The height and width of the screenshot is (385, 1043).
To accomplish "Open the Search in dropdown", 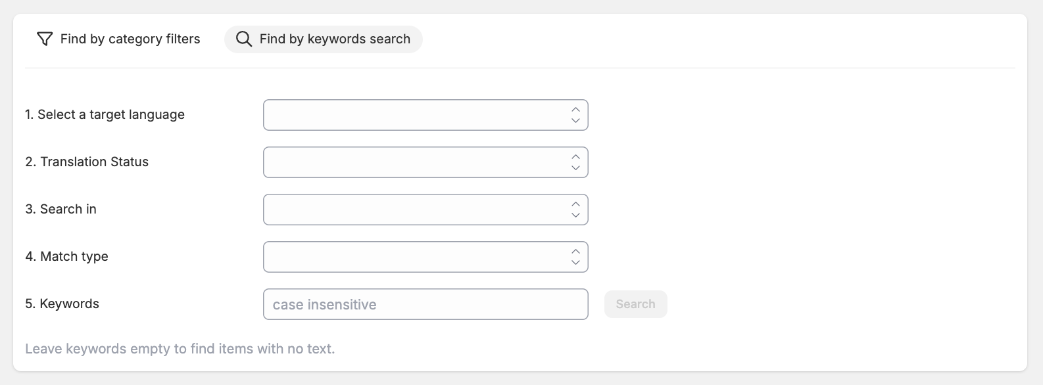I will tap(416, 210).
